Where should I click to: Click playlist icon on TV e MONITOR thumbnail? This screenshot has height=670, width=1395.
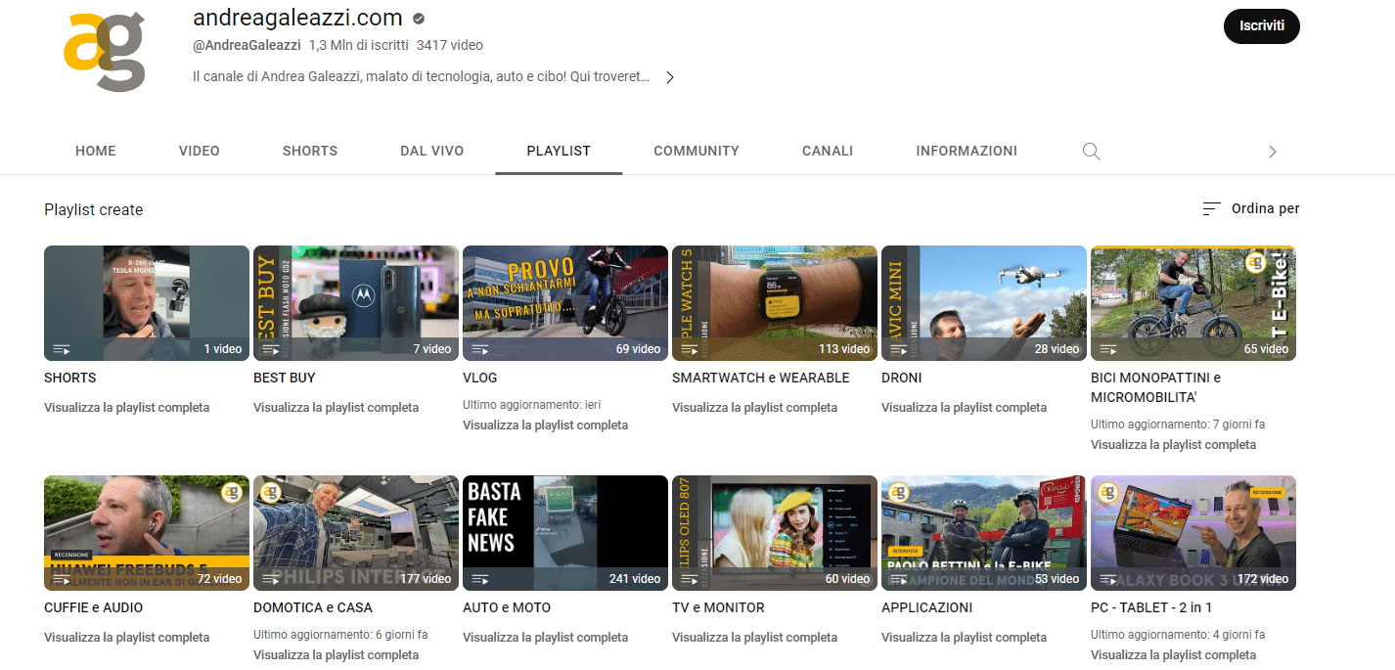pyautogui.click(x=689, y=579)
